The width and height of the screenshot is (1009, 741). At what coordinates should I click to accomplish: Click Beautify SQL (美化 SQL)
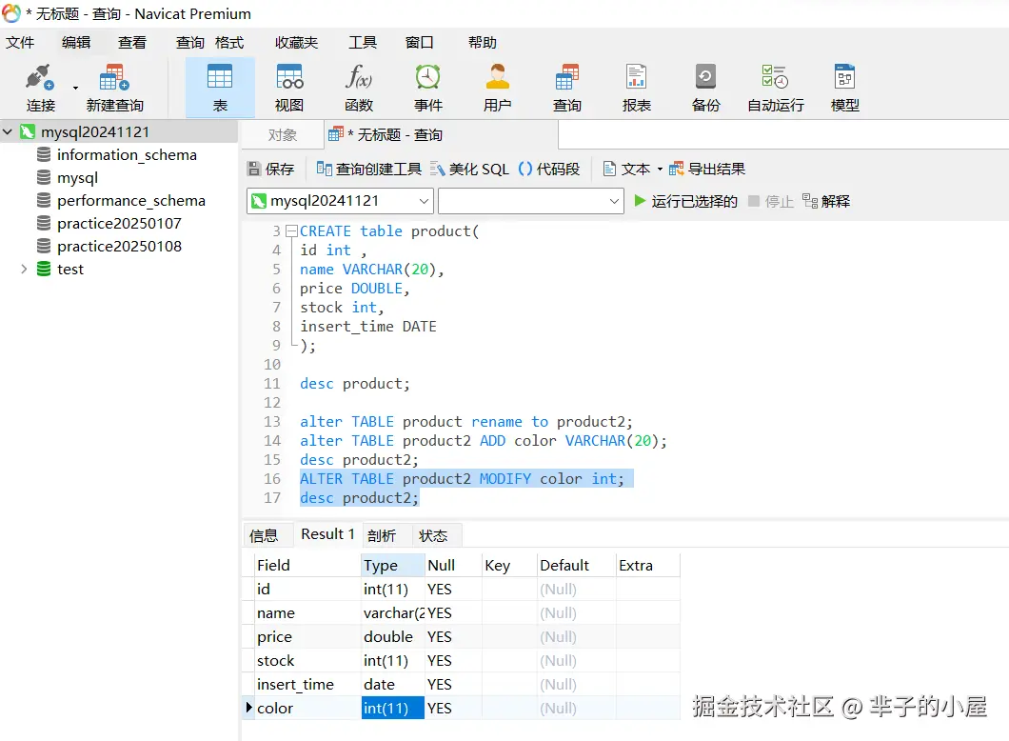(469, 169)
